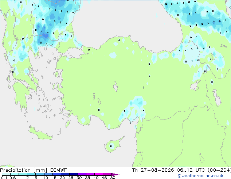Image resolution: width=231 pixels, height=179 pixels.
Task: Pick the 25–30 mm dark navy swatch
Action: point(73,174)
